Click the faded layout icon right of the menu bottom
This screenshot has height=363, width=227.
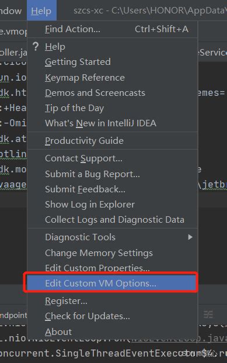(x=208, y=314)
